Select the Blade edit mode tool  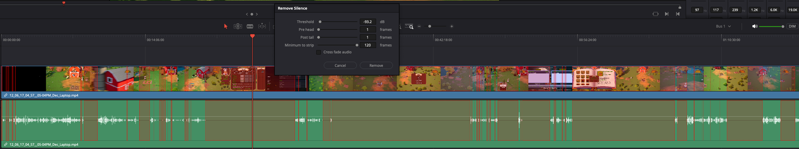250,26
